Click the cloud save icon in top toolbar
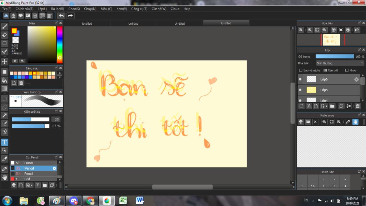 point(6,16)
